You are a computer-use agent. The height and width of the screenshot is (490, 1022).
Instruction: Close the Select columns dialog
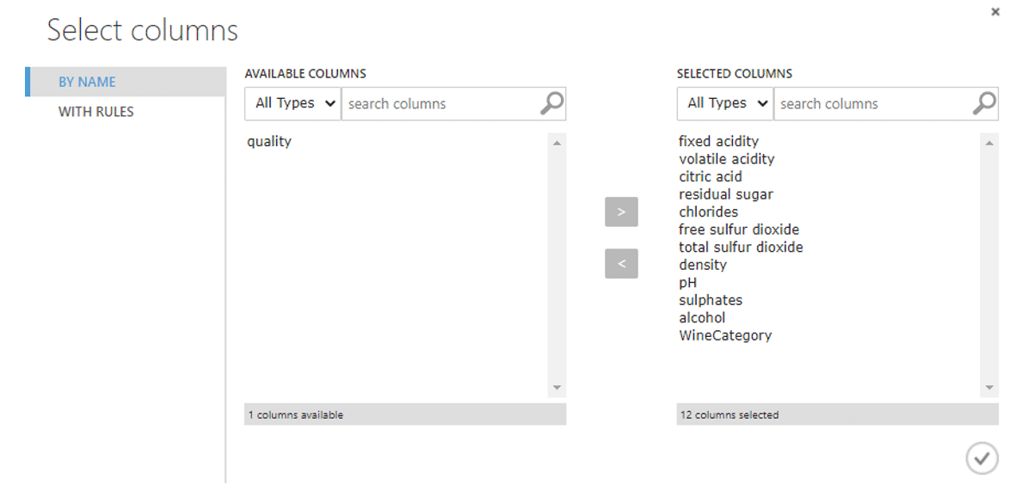click(995, 12)
